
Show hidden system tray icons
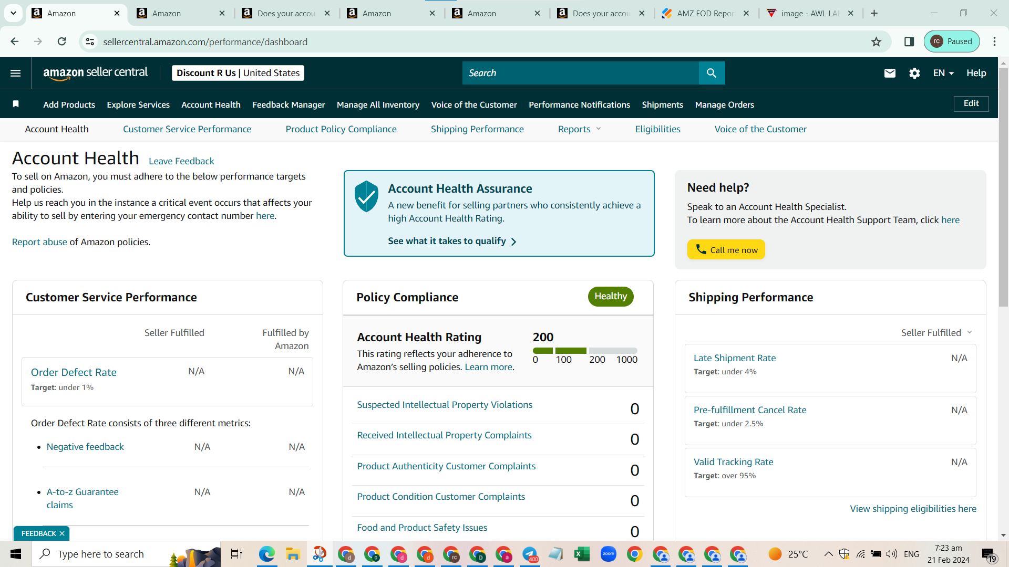pyautogui.click(x=828, y=554)
